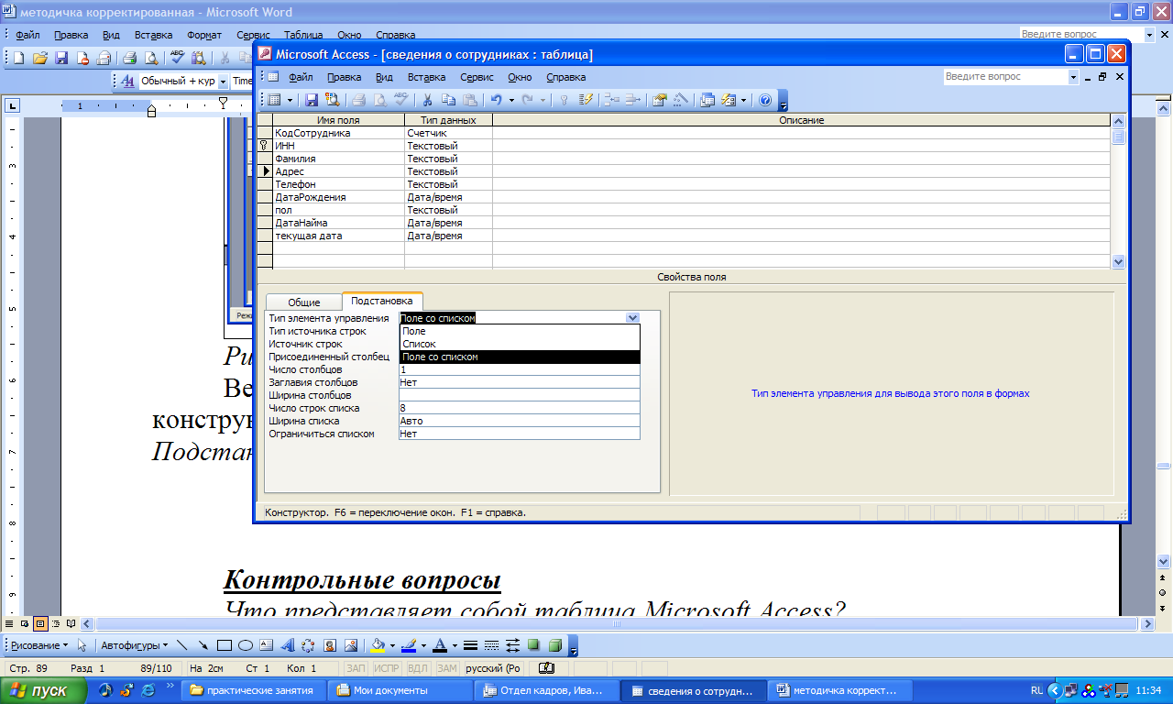Click Open folder icon in Word toolbar
This screenshot has height=704, width=1173.
point(39,58)
